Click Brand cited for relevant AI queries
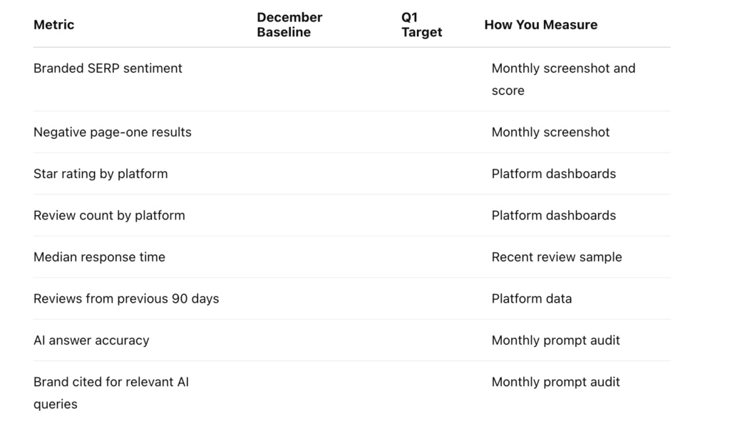The height and width of the screenshot is (433, 730). [110, 393]
